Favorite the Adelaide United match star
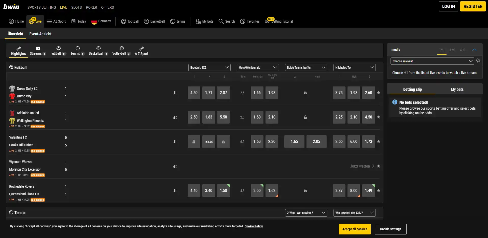 tap(379, 117)
